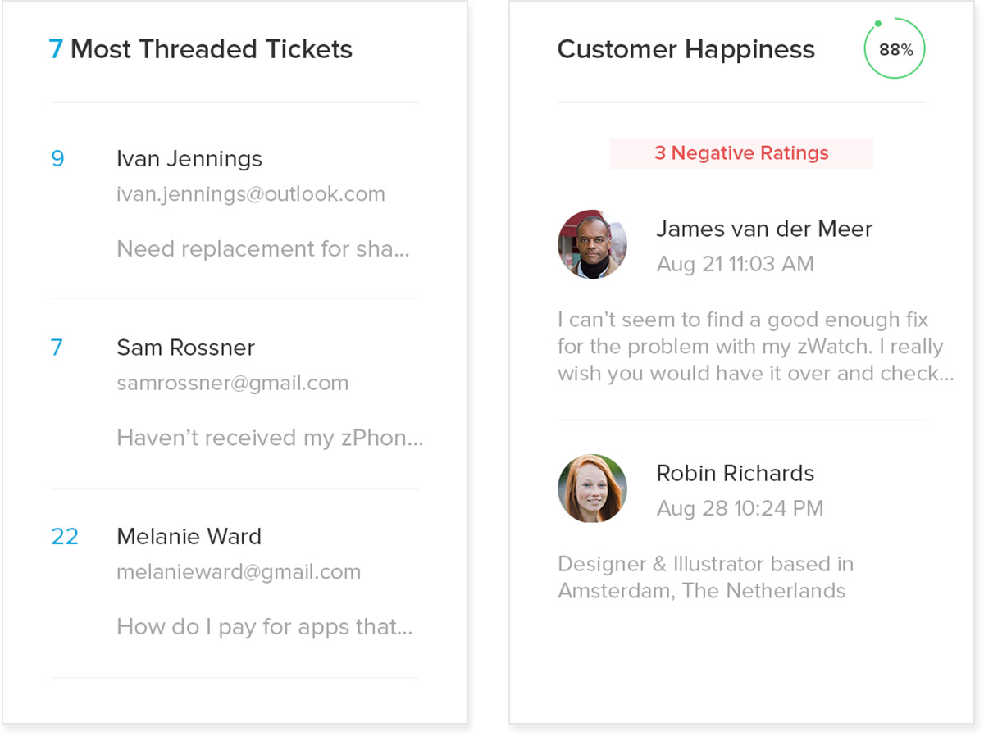Click the 88% happiness progress circle

[x=895, y=50]
